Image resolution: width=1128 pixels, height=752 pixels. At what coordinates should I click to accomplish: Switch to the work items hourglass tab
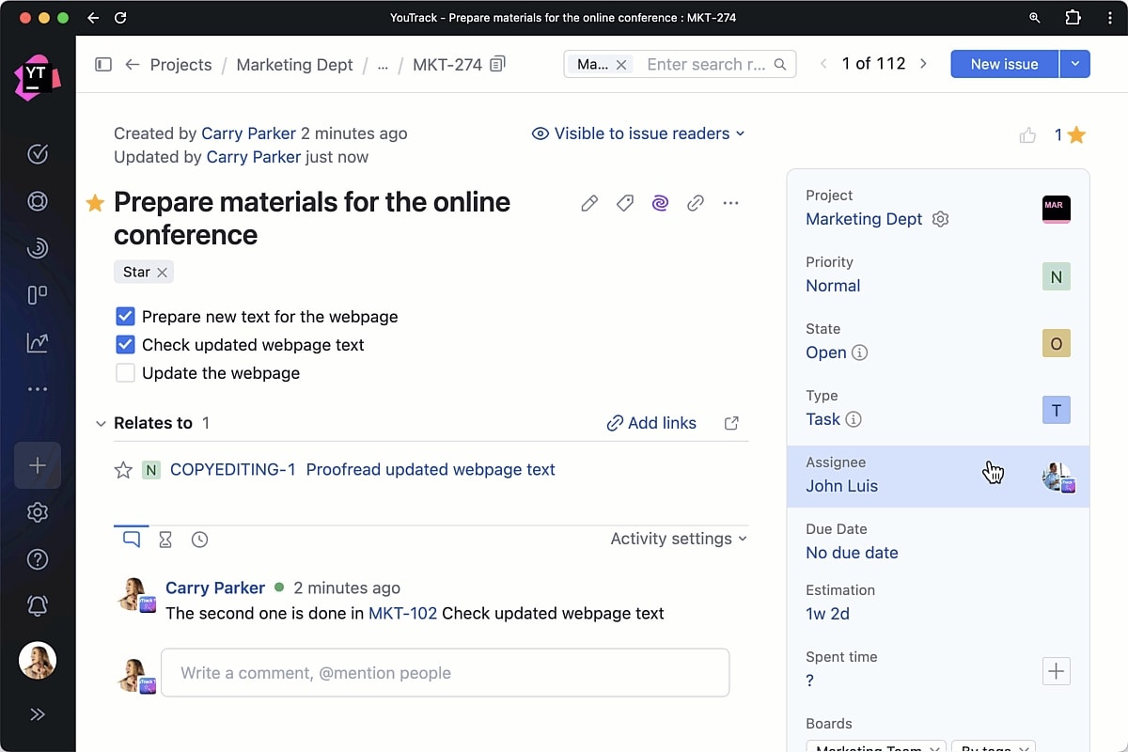165,540
